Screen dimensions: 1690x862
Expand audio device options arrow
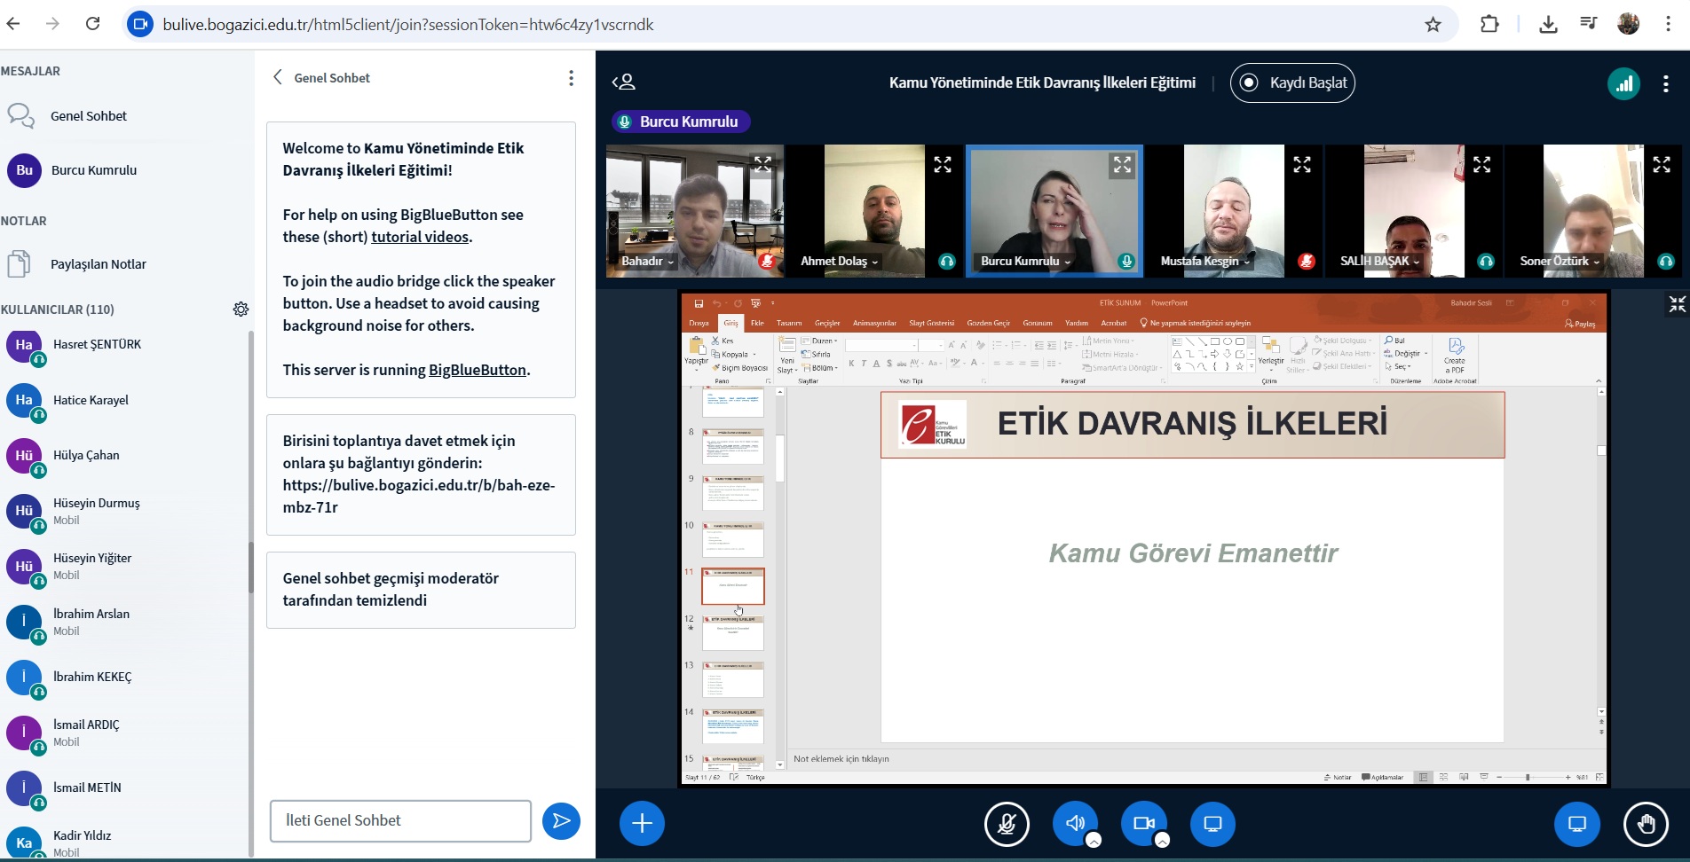(x=1094, y=841)
